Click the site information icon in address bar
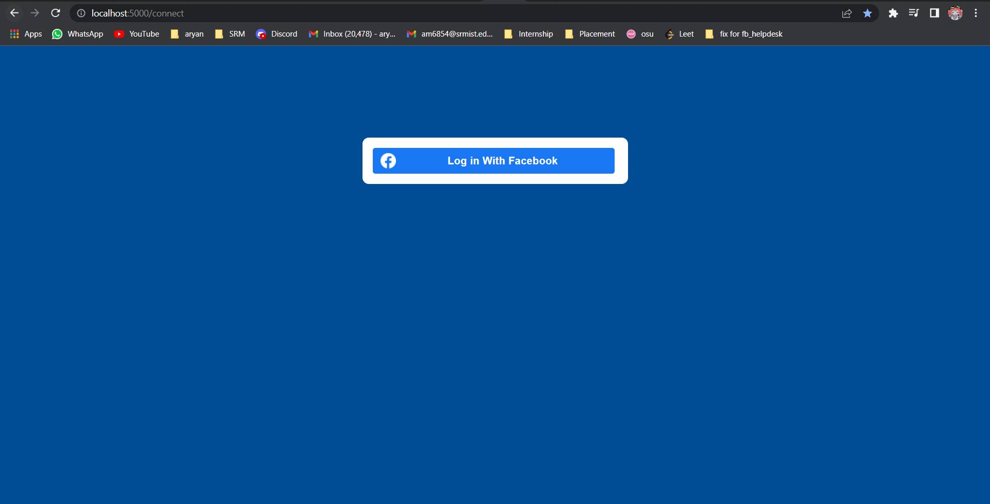 tap(81, 13)
